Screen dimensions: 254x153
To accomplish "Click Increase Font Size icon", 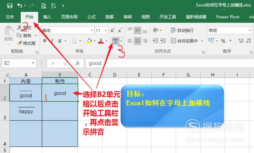I will tap(112, 30).
